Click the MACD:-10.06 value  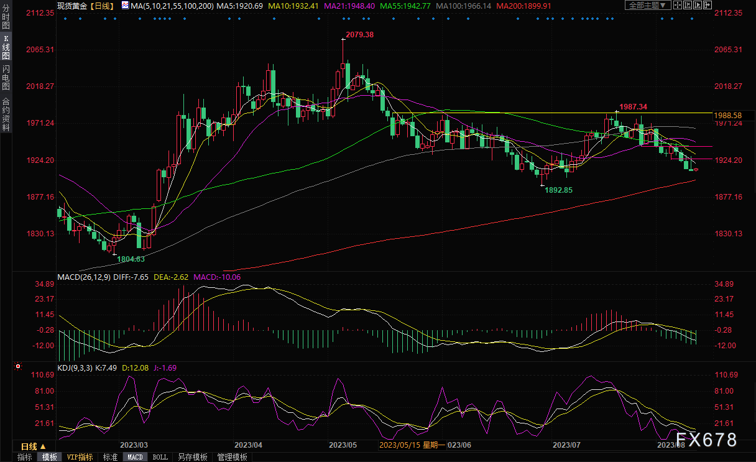point(218,277)
